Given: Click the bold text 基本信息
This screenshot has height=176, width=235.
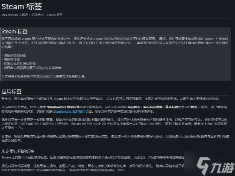Looking at the screenshot, I should pyautogui.click(x=172, y=107).
